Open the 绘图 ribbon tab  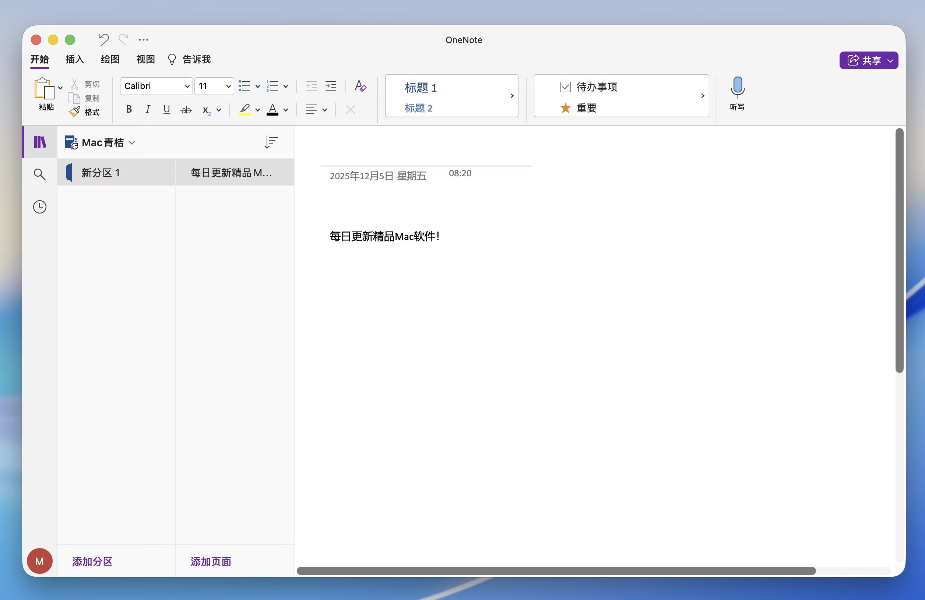pos(110,59)
